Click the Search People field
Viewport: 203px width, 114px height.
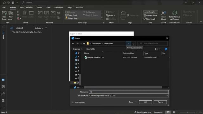tap(150, 12)
